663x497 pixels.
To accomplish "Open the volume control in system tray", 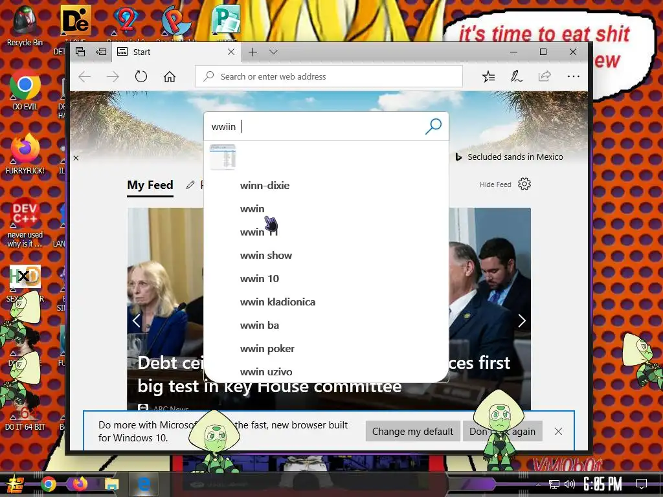I will pos(570,484).
